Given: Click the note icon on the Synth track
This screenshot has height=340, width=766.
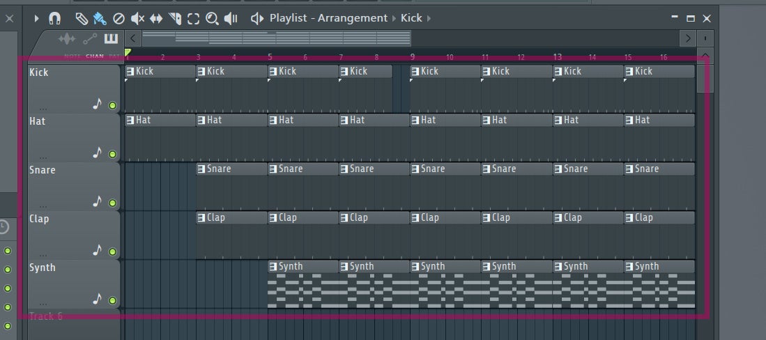Looking at the screenshot, I should (97, 300).
